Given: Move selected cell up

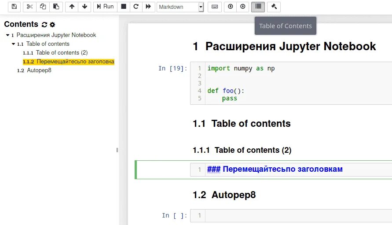Looking at the screenshot, I should click(x=72, y=7).
